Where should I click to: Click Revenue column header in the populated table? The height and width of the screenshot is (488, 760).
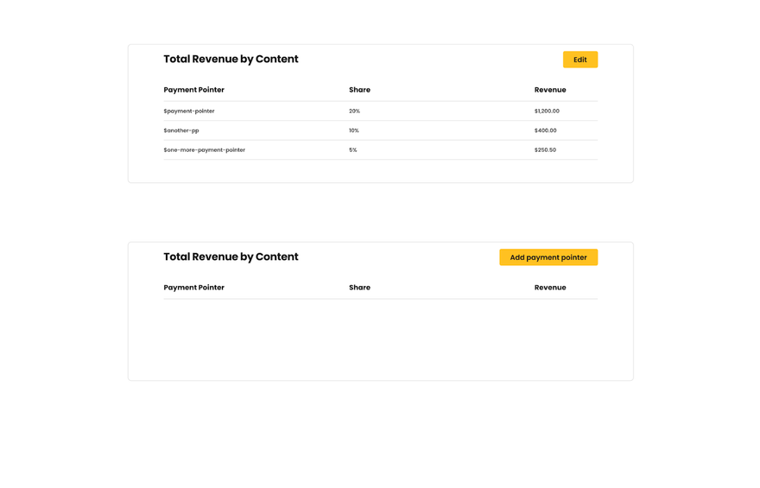[x=550, y=90]
